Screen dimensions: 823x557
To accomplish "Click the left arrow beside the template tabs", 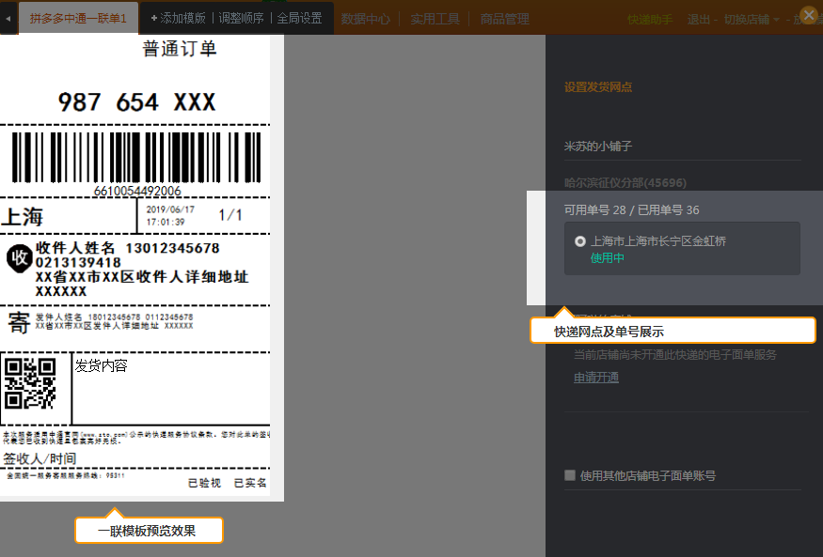I will click(8, 18).
